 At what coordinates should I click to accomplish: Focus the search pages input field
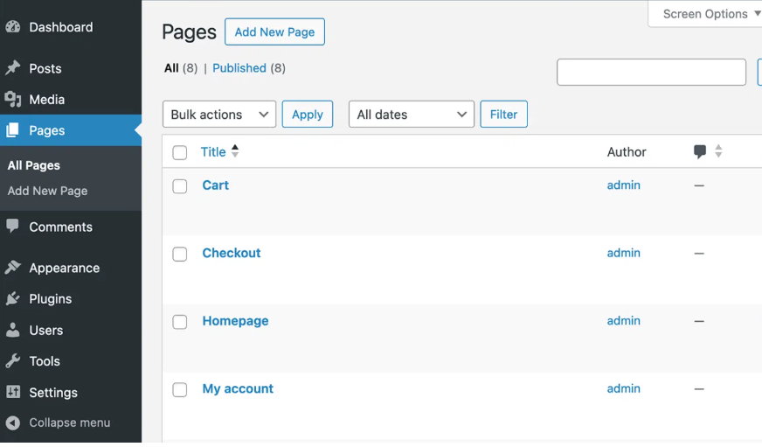(x=651, y=72)
